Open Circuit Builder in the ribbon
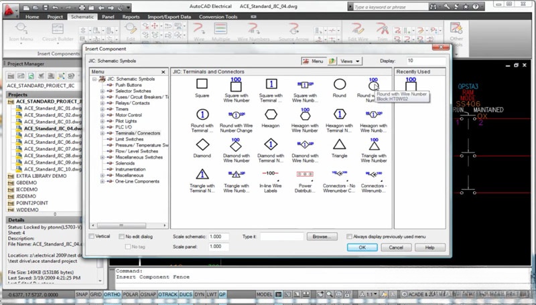 pyautogui.click(x=58, y=32)
